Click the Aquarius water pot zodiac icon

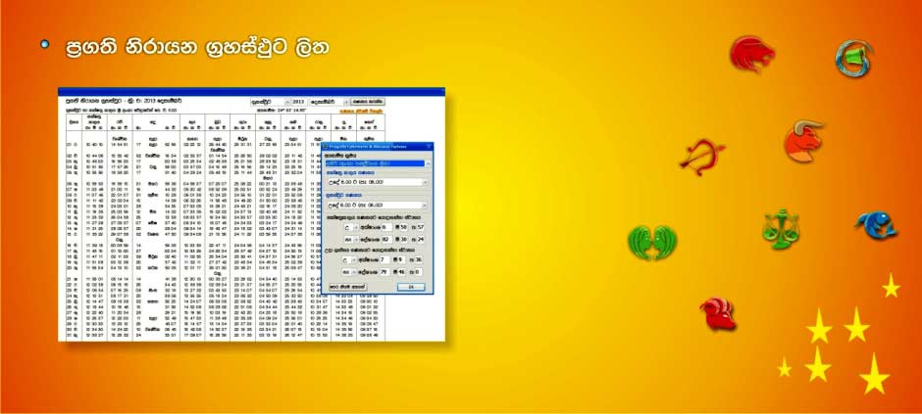[853, 58]
